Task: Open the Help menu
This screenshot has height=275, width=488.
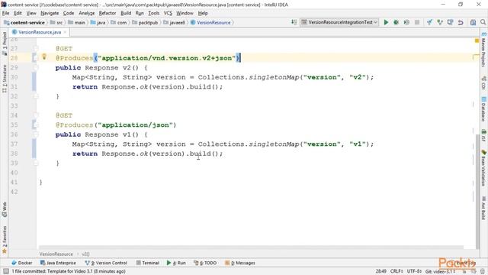Action: click(203, 13)
